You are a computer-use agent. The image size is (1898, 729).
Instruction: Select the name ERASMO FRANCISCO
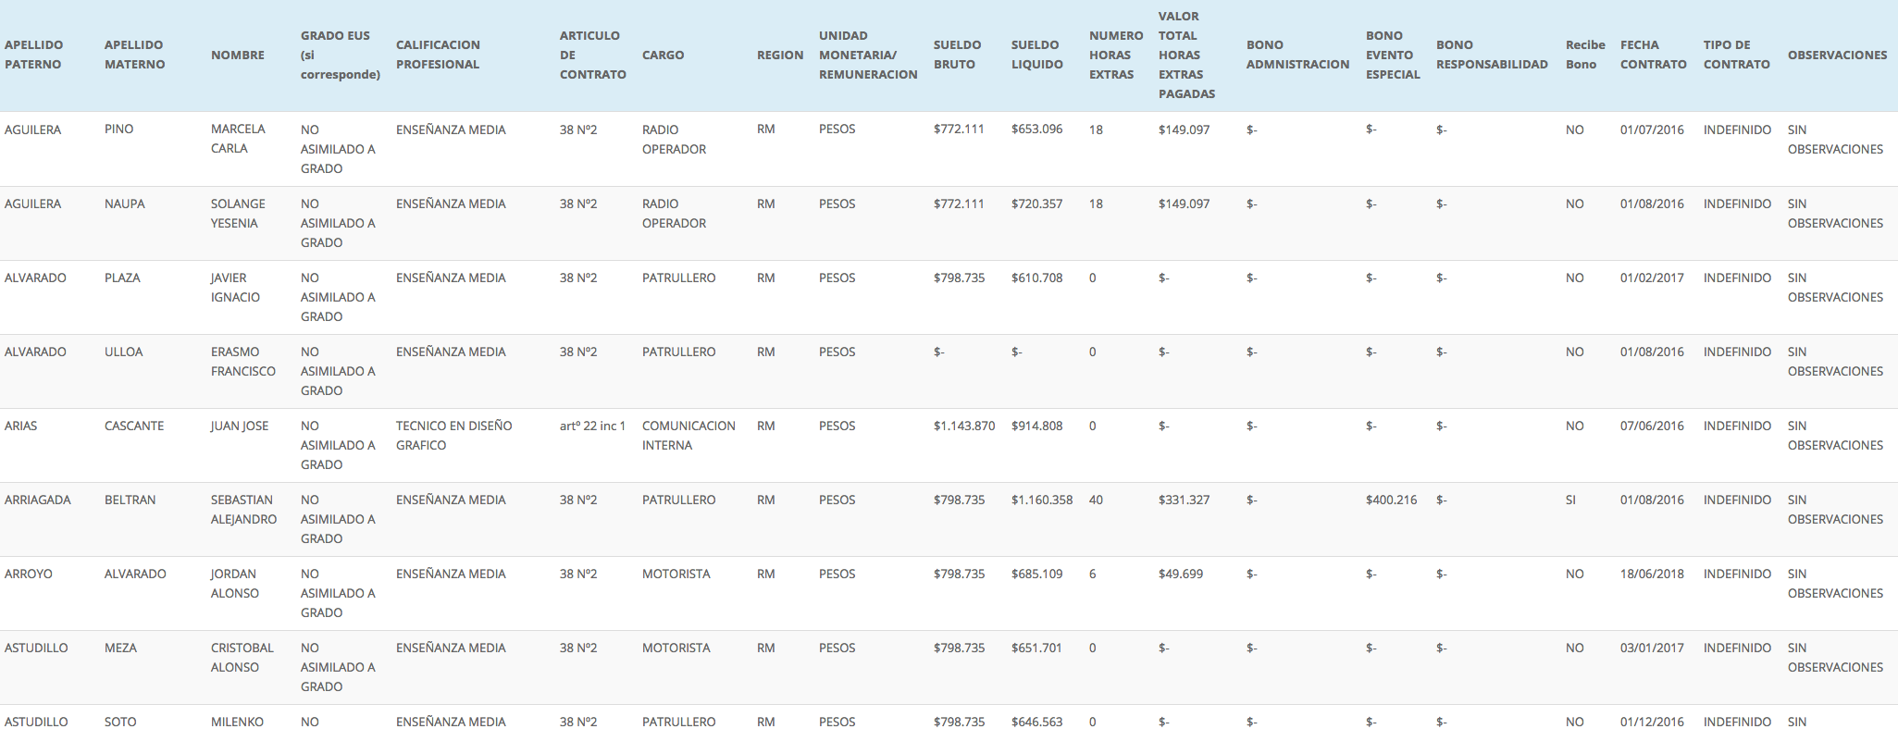[243, 362]
